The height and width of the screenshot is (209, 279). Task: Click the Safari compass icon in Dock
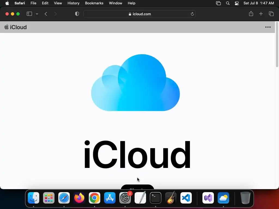[64, 198]
